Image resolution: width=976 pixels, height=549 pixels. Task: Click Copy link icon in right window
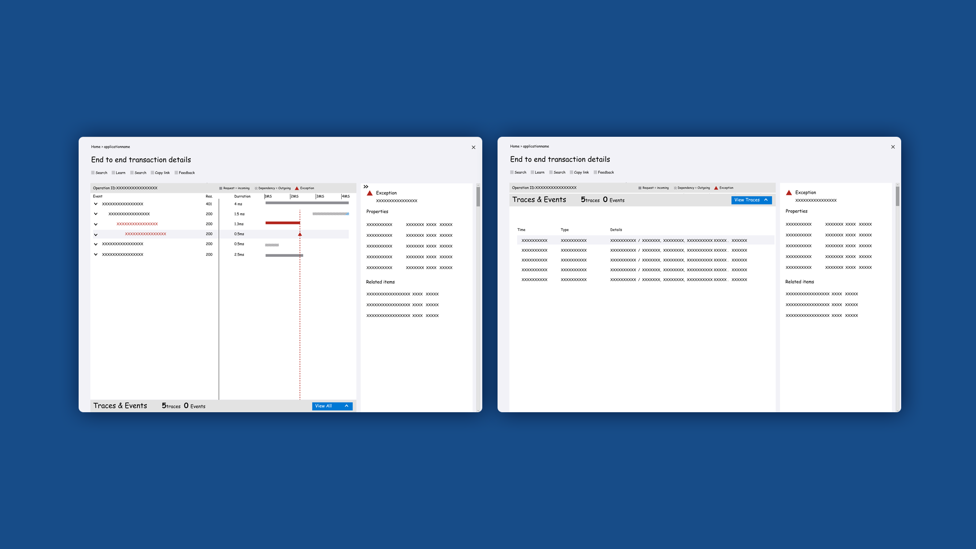tap(571, 173)
